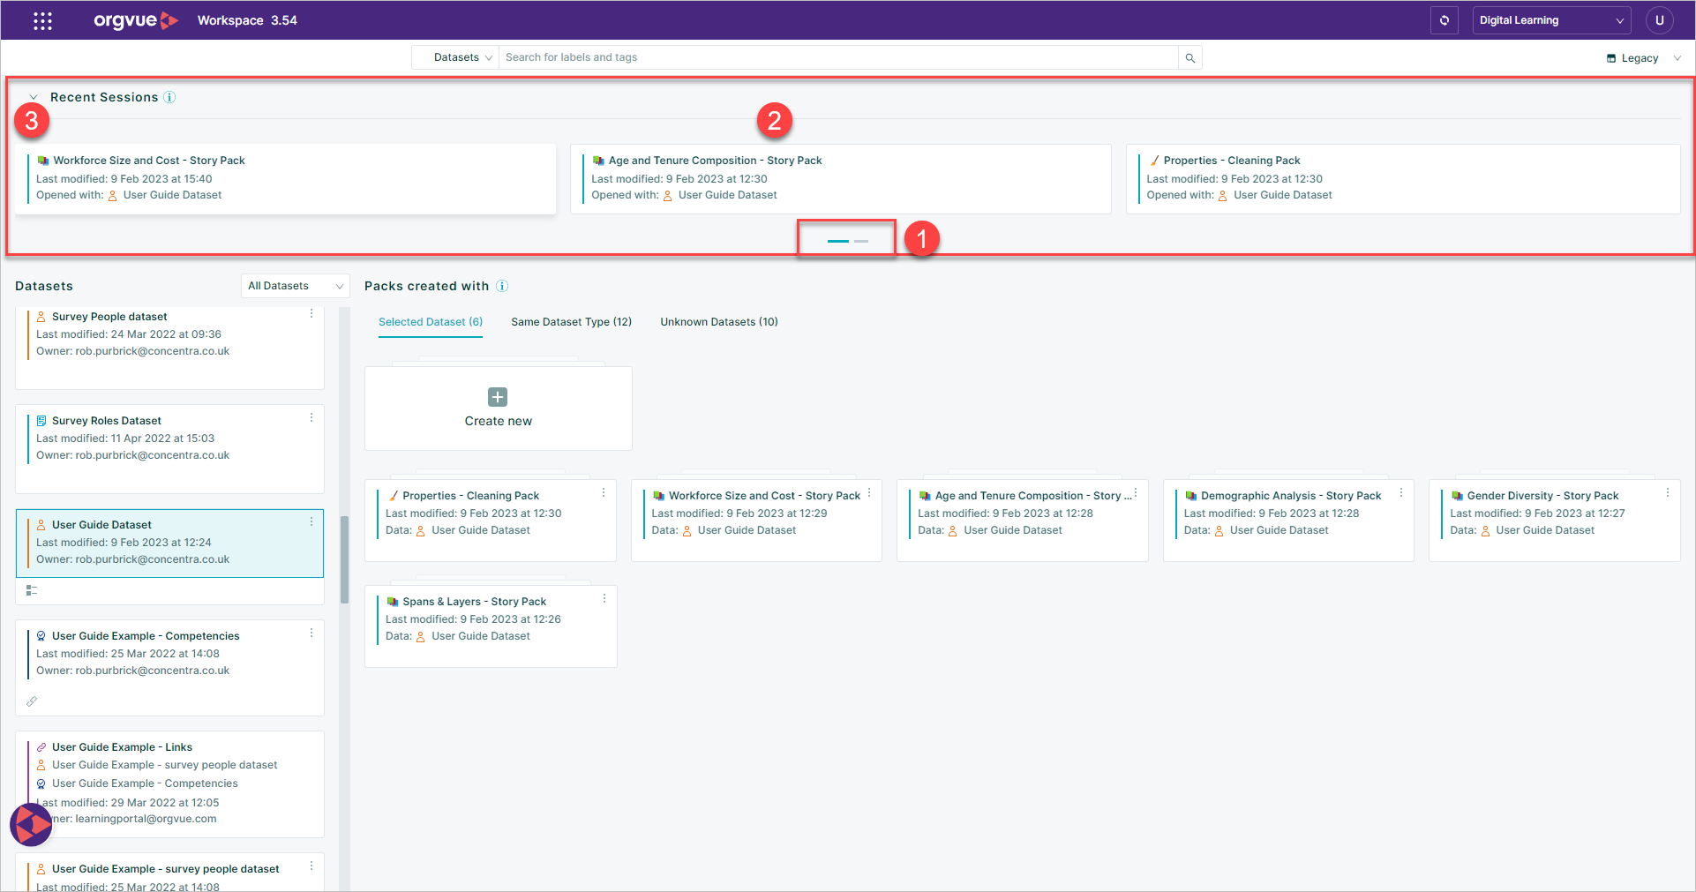The height and width of the screenshot is (892, 1696).
Task: Click the search magnifier icon
Action: tap(1189, 58)
